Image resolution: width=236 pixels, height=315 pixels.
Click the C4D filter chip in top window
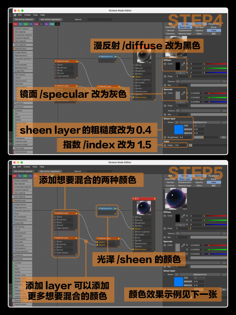pyautogui.click(x=57, y=24)
